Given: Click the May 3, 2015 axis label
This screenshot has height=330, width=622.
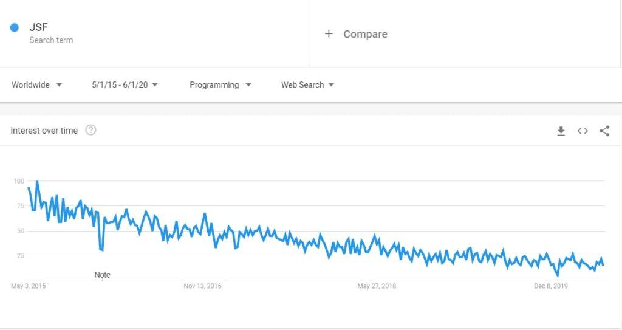Looking at the screenshot, I should (x=28, y=286).
